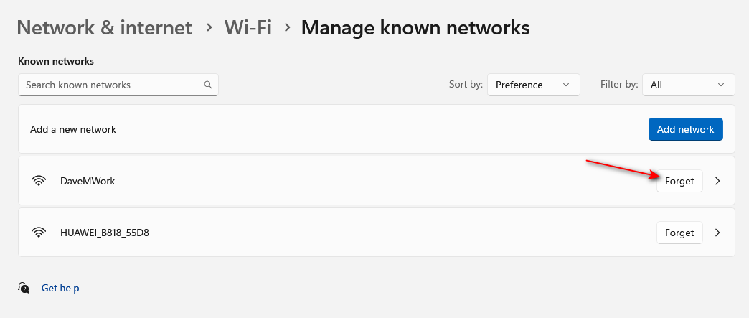Open the Get help link
The width and height of the screenshot is (749, 318).
(60, 288)
